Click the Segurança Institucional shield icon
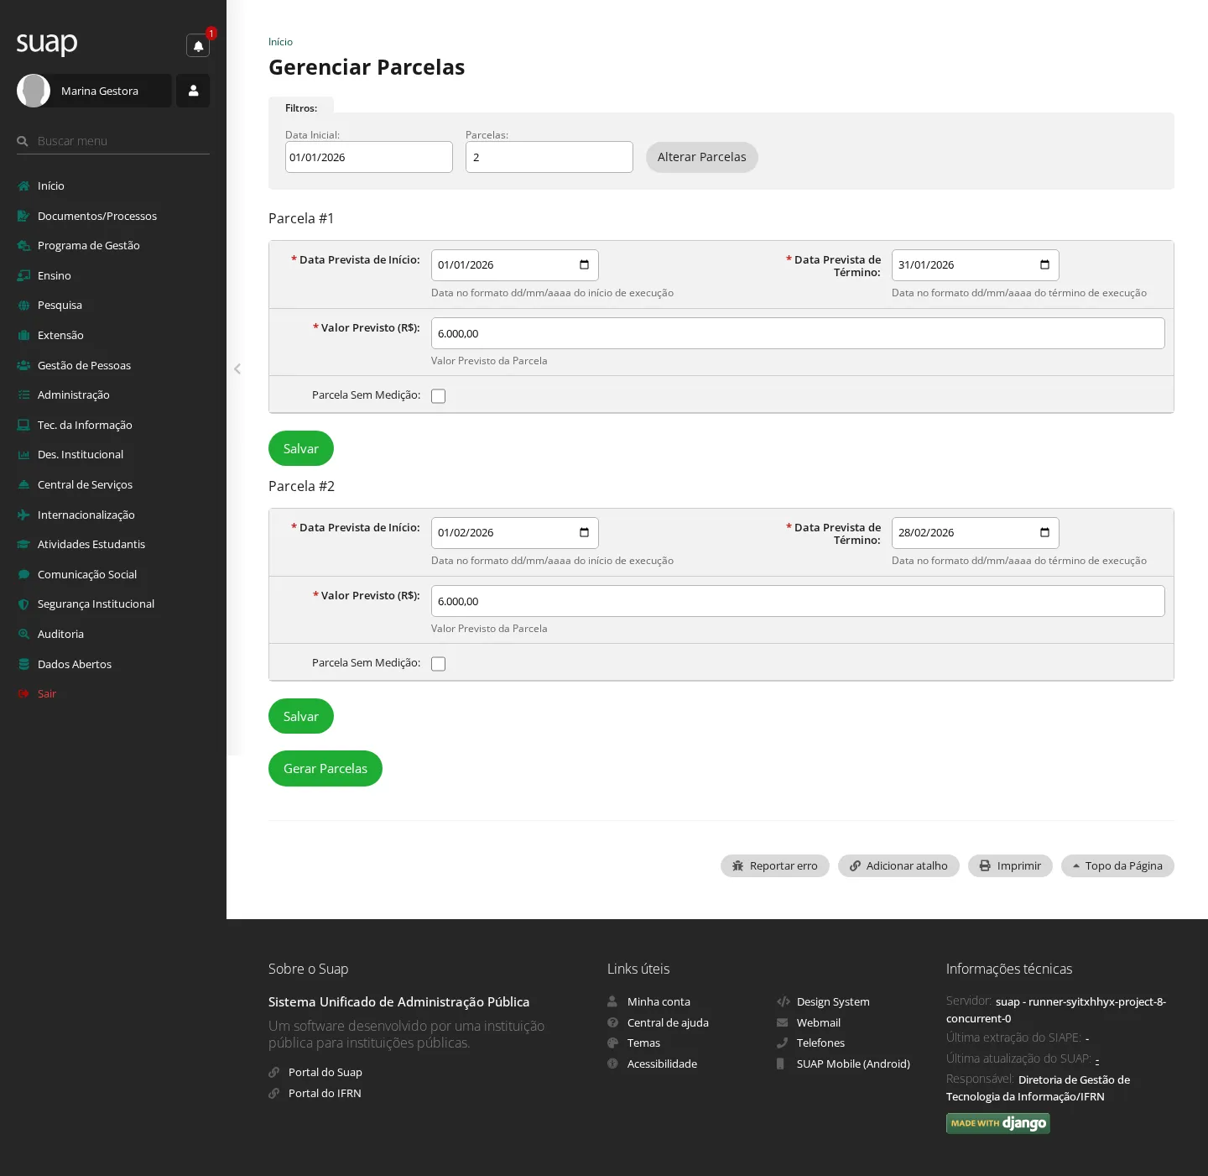 click(23, 604)
